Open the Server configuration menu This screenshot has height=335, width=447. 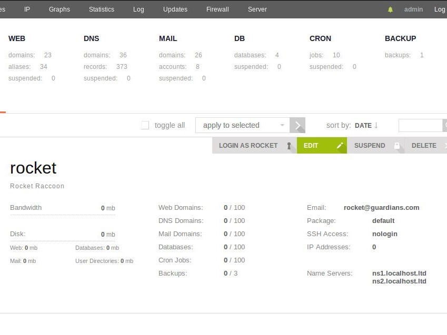coord(257,9)
